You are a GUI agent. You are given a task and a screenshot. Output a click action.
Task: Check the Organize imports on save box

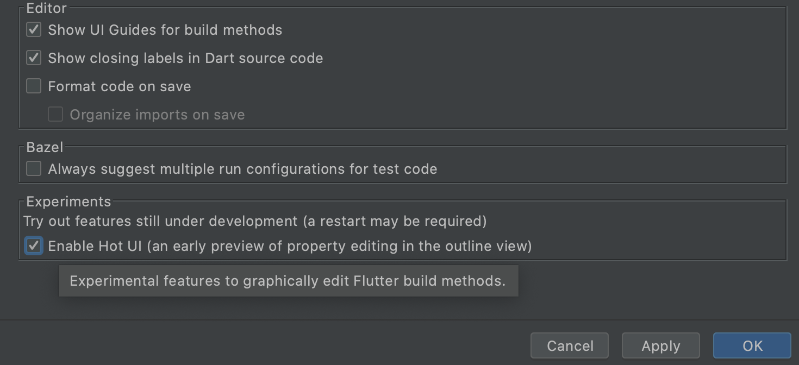tap(55, 114)
